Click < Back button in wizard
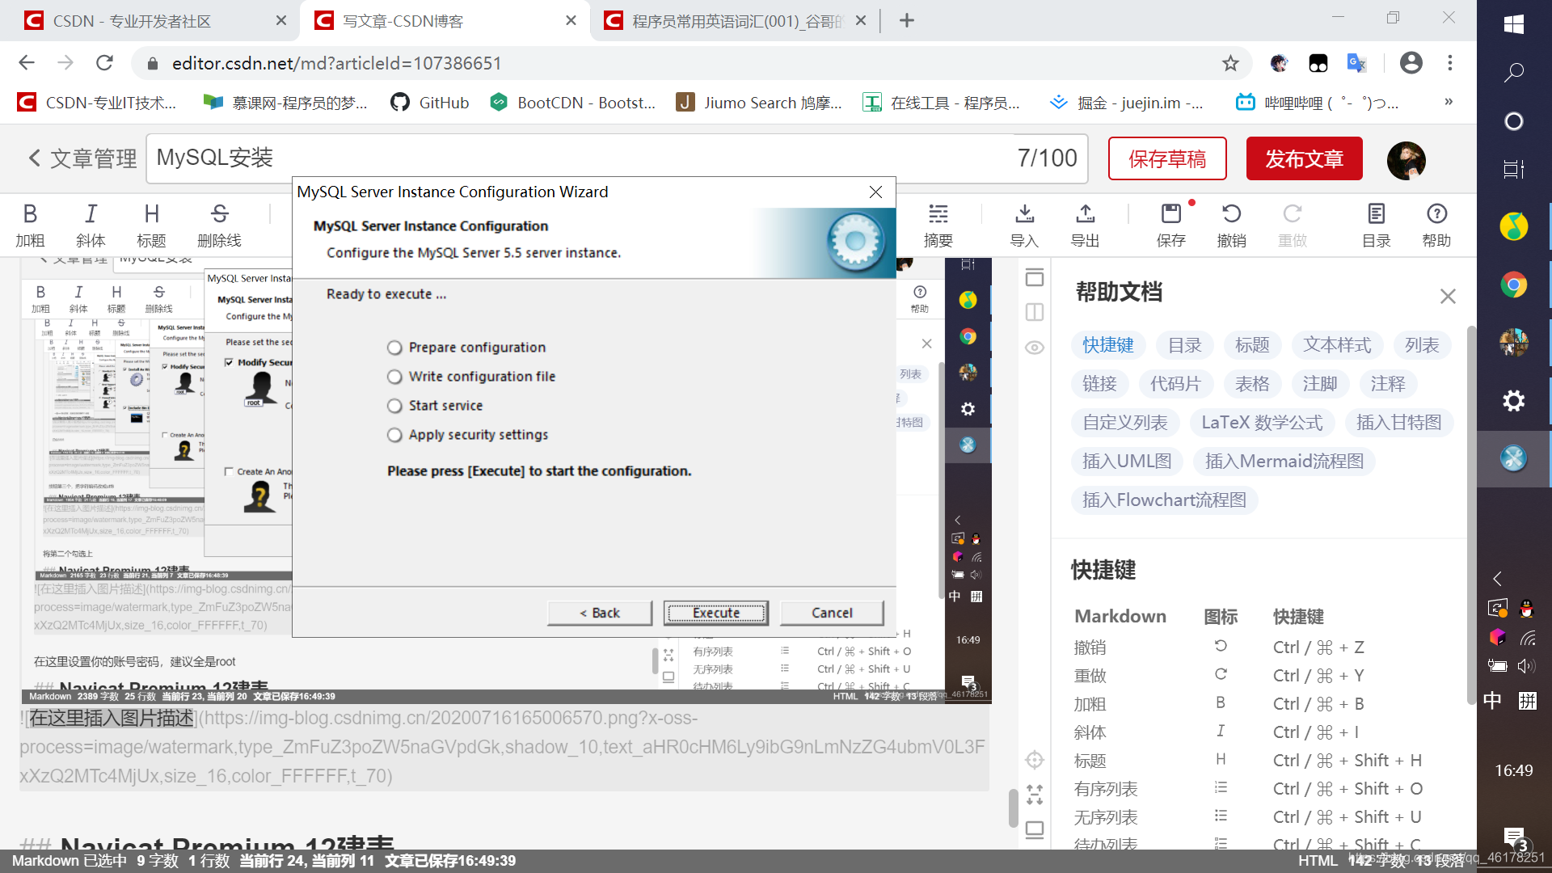The image size is (1552, 873). [600, 613]
